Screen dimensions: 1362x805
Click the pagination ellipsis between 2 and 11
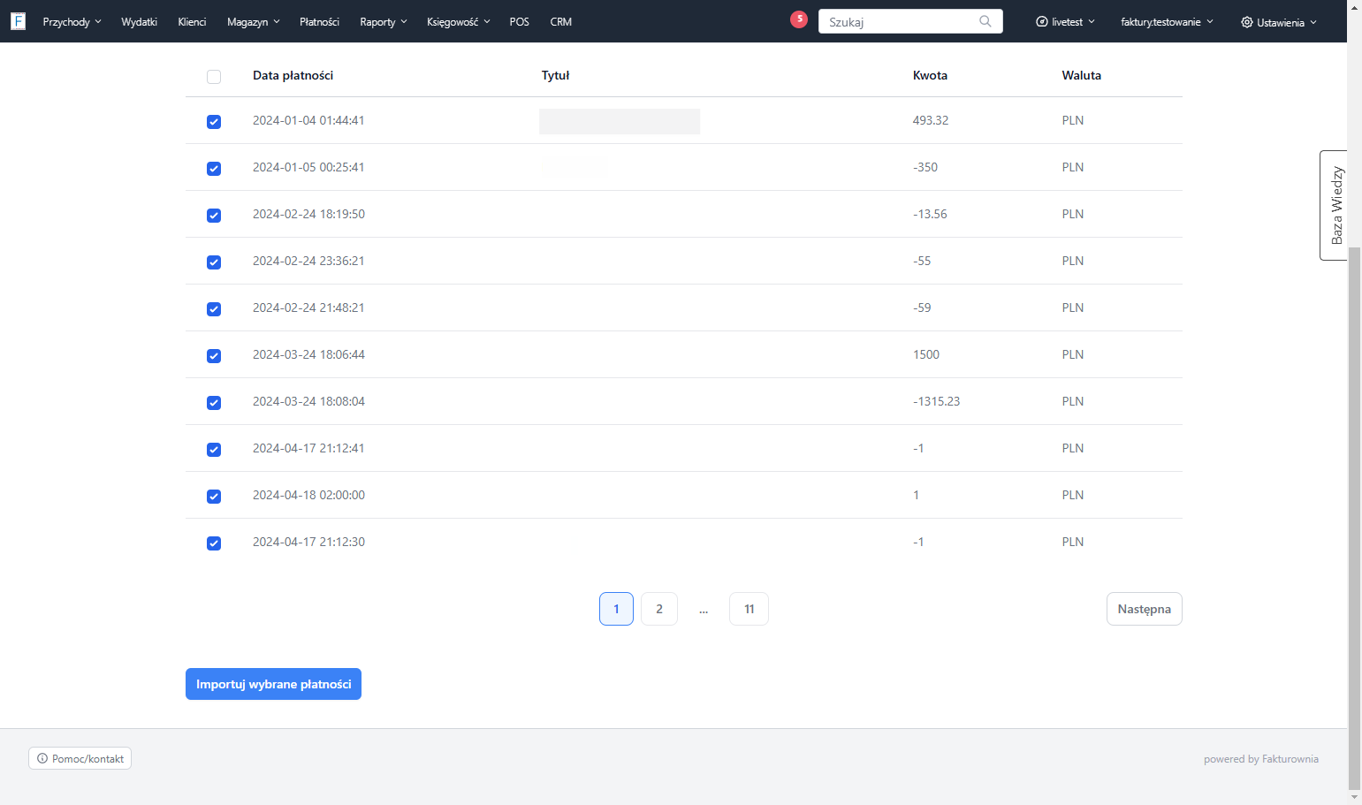704,610
